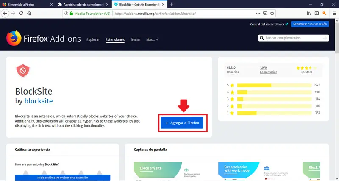The image size is (339, 181).
Task: Go to the home page icon
Action: click(29, 14)
